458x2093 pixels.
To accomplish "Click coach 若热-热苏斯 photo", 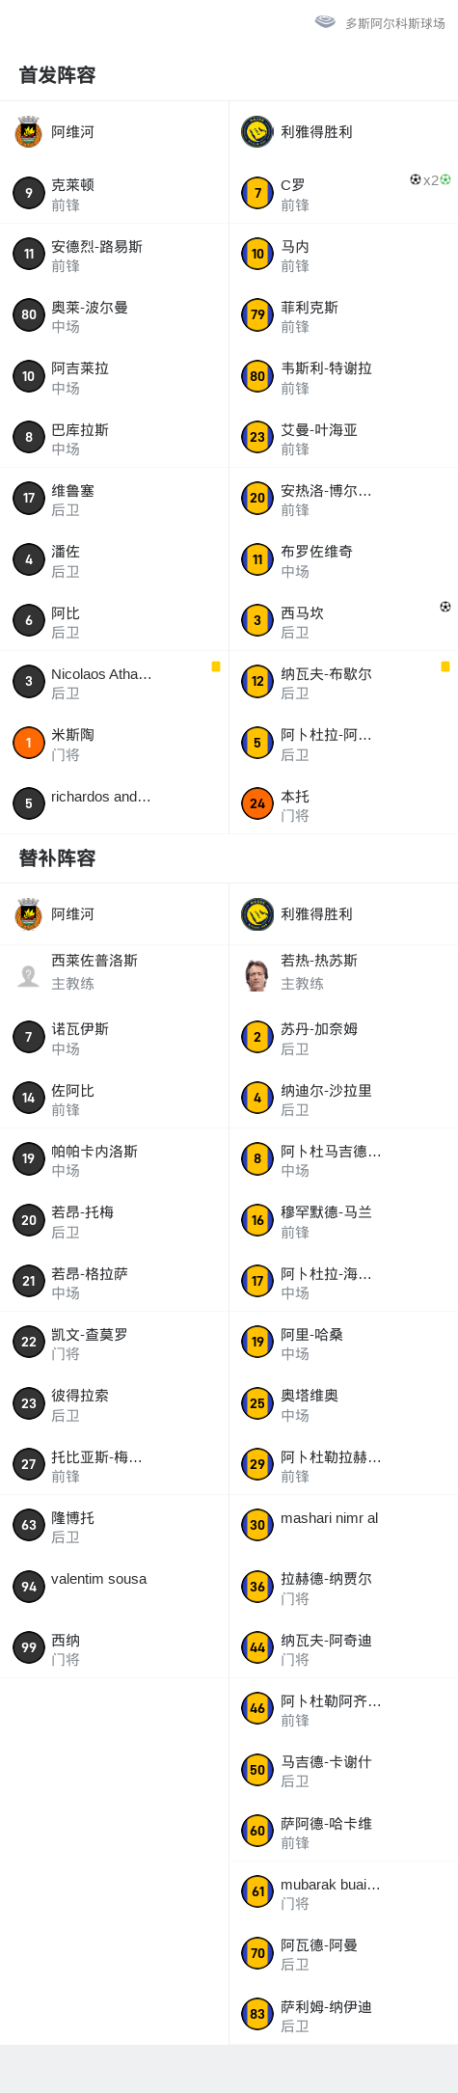I will coord(257,975).
